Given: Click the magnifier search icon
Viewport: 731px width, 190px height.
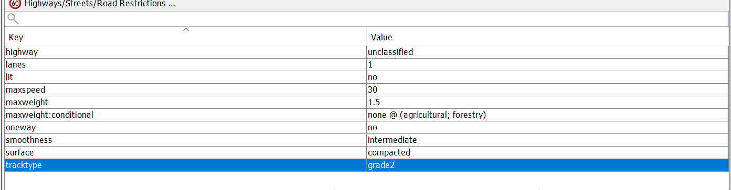Looking at the screenshot, I should pos(13,19).
